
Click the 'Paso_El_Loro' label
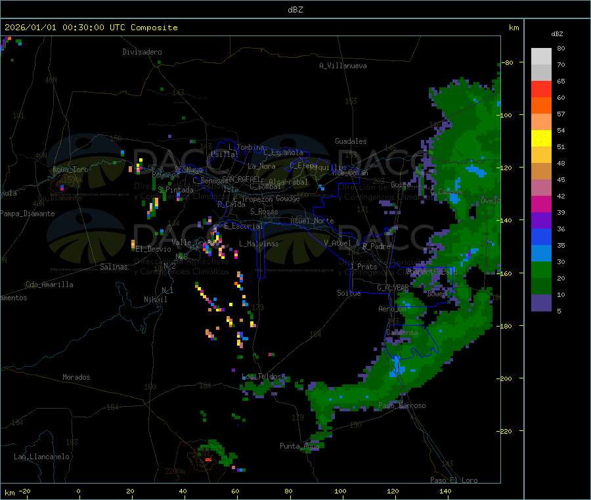coord(454,480)
